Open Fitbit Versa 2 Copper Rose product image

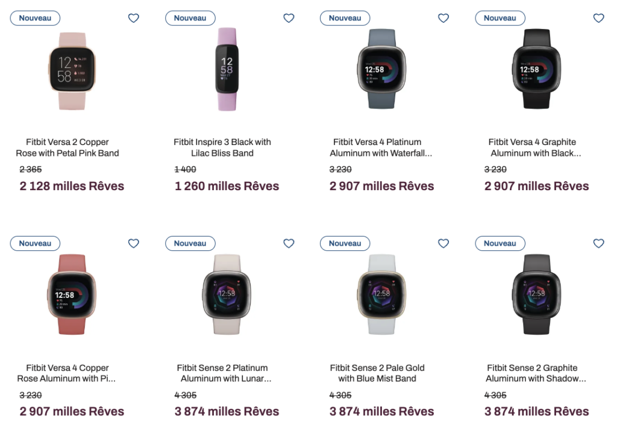pyautogui.click(x=72, y=69)
